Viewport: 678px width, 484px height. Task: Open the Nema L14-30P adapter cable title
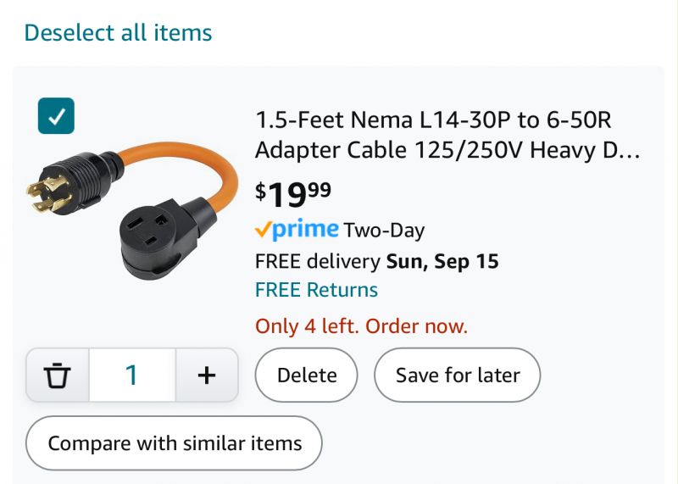(447, 135)
